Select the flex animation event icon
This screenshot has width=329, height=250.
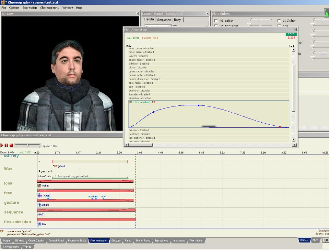pos(39,224)
